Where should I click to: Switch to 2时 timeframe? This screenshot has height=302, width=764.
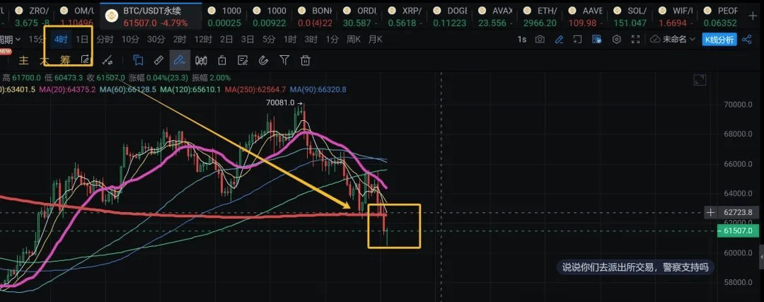[x=179, y=40]
